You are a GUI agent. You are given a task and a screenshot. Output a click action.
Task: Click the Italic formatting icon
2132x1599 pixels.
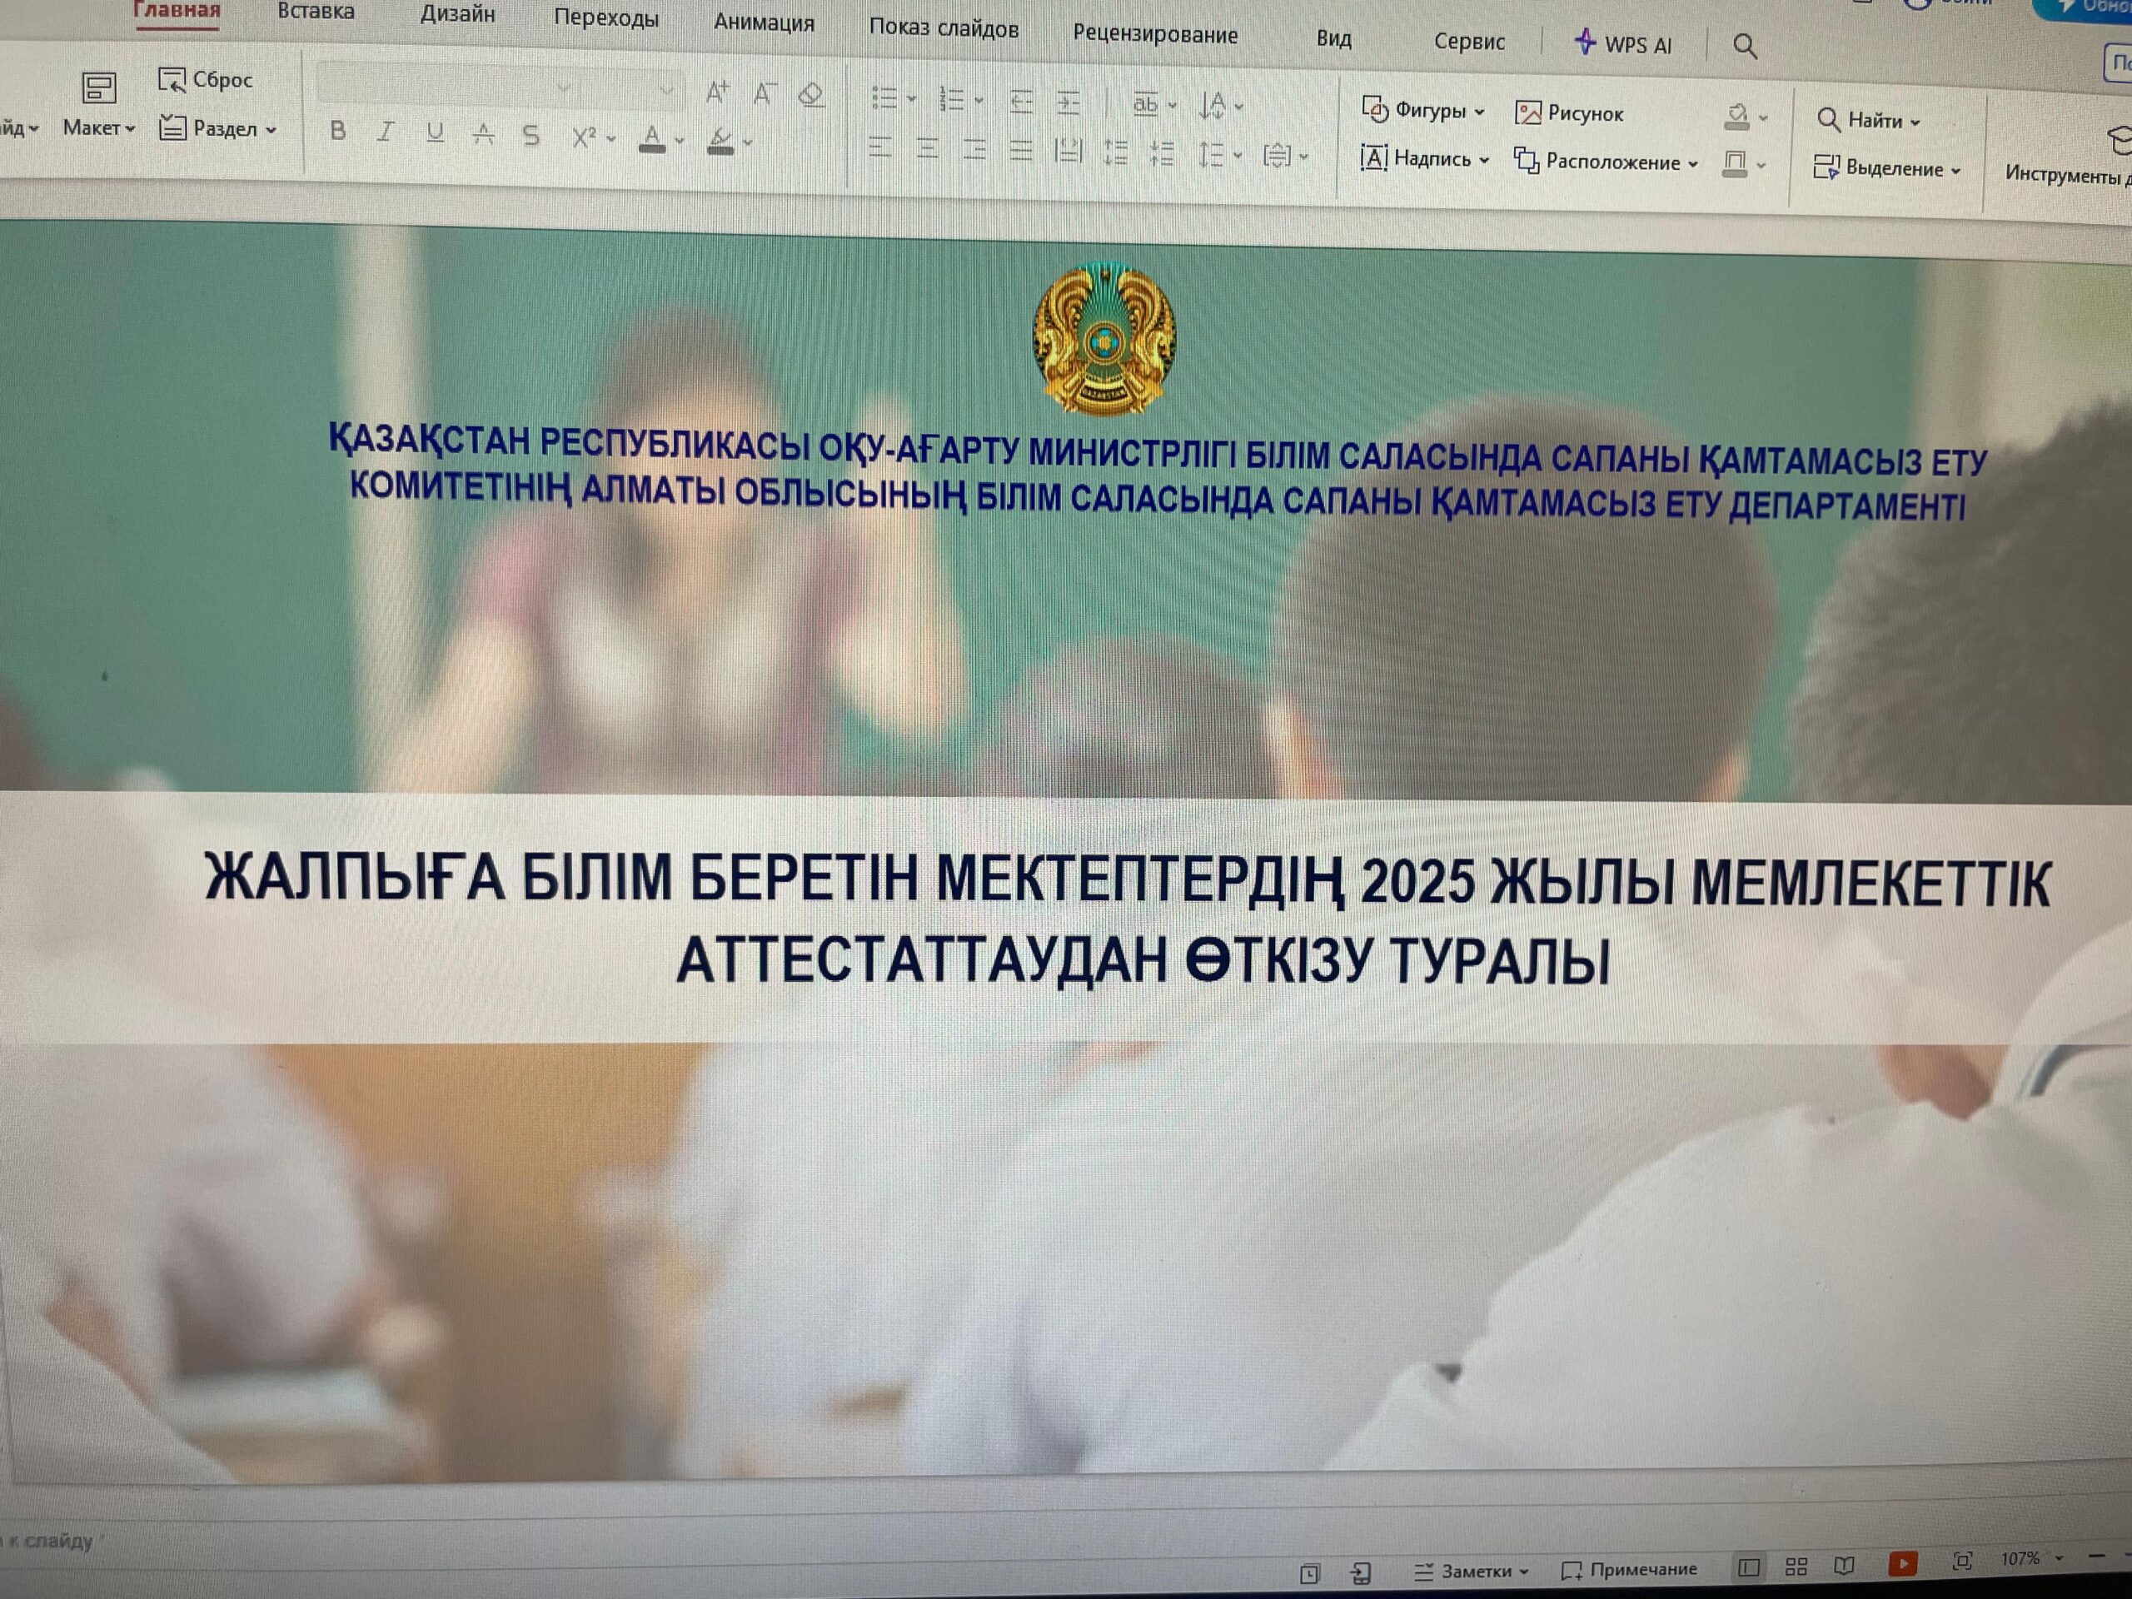tap(386, 132)
